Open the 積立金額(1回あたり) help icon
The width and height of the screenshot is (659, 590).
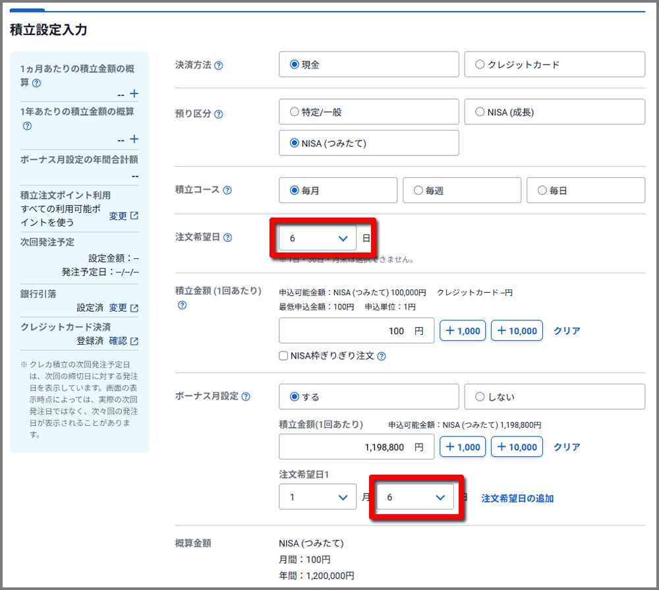click(x=182, y=305)
